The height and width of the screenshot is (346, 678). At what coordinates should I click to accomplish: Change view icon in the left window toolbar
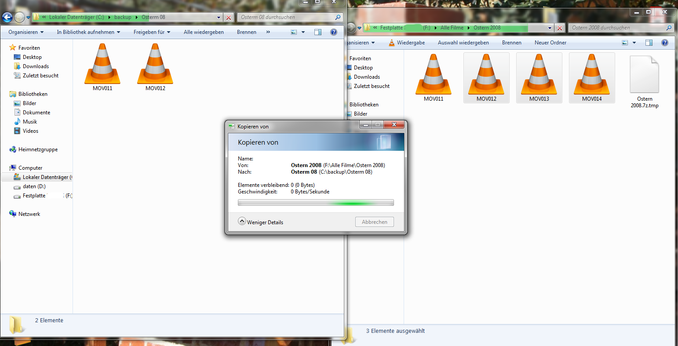(x=294, y=32)
